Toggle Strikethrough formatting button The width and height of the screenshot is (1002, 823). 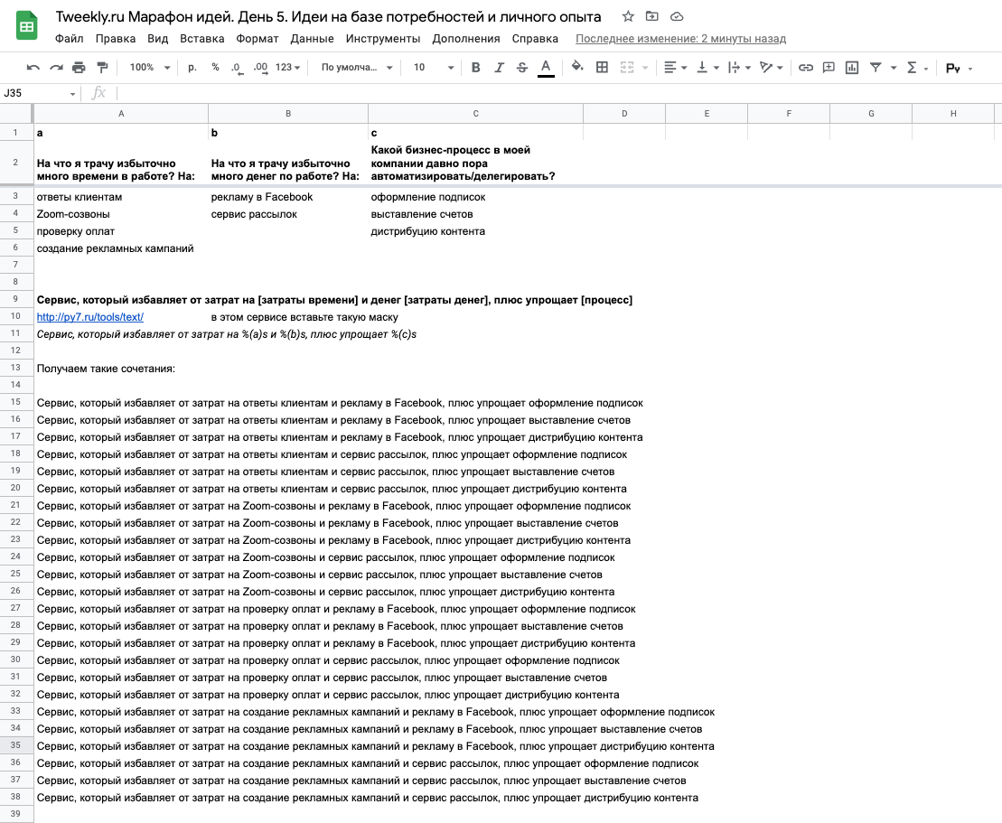(x=522, y=67)
